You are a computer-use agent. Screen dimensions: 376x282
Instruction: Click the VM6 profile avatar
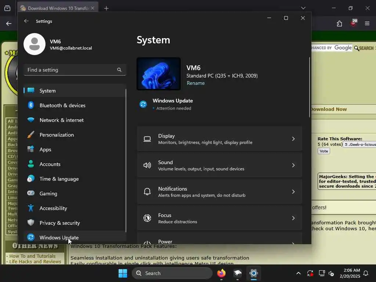pyautogui.click(x=35, y=44)
